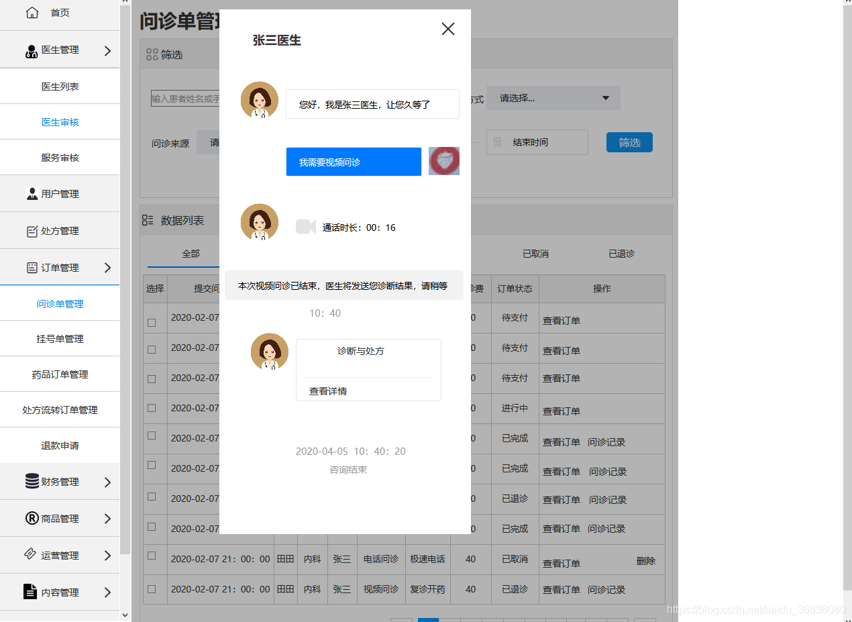Screen dimensions: 852x622
Task: Select the 挂号单管理 menu item
Action: pos(60,338)
